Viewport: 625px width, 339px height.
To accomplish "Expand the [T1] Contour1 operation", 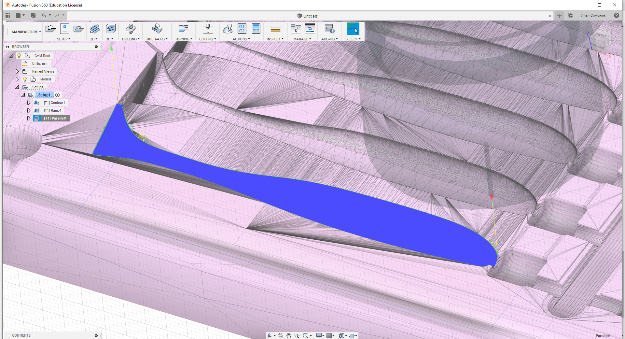I will [29, 103].
